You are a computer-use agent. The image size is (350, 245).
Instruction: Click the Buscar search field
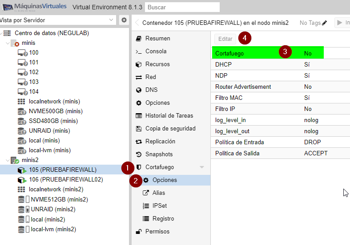pos(182,8)
